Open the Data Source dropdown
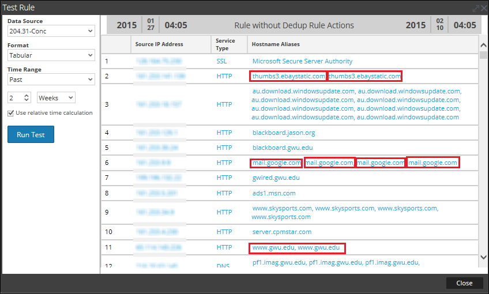This screenshot has width=489, height=294. point(51,31)
